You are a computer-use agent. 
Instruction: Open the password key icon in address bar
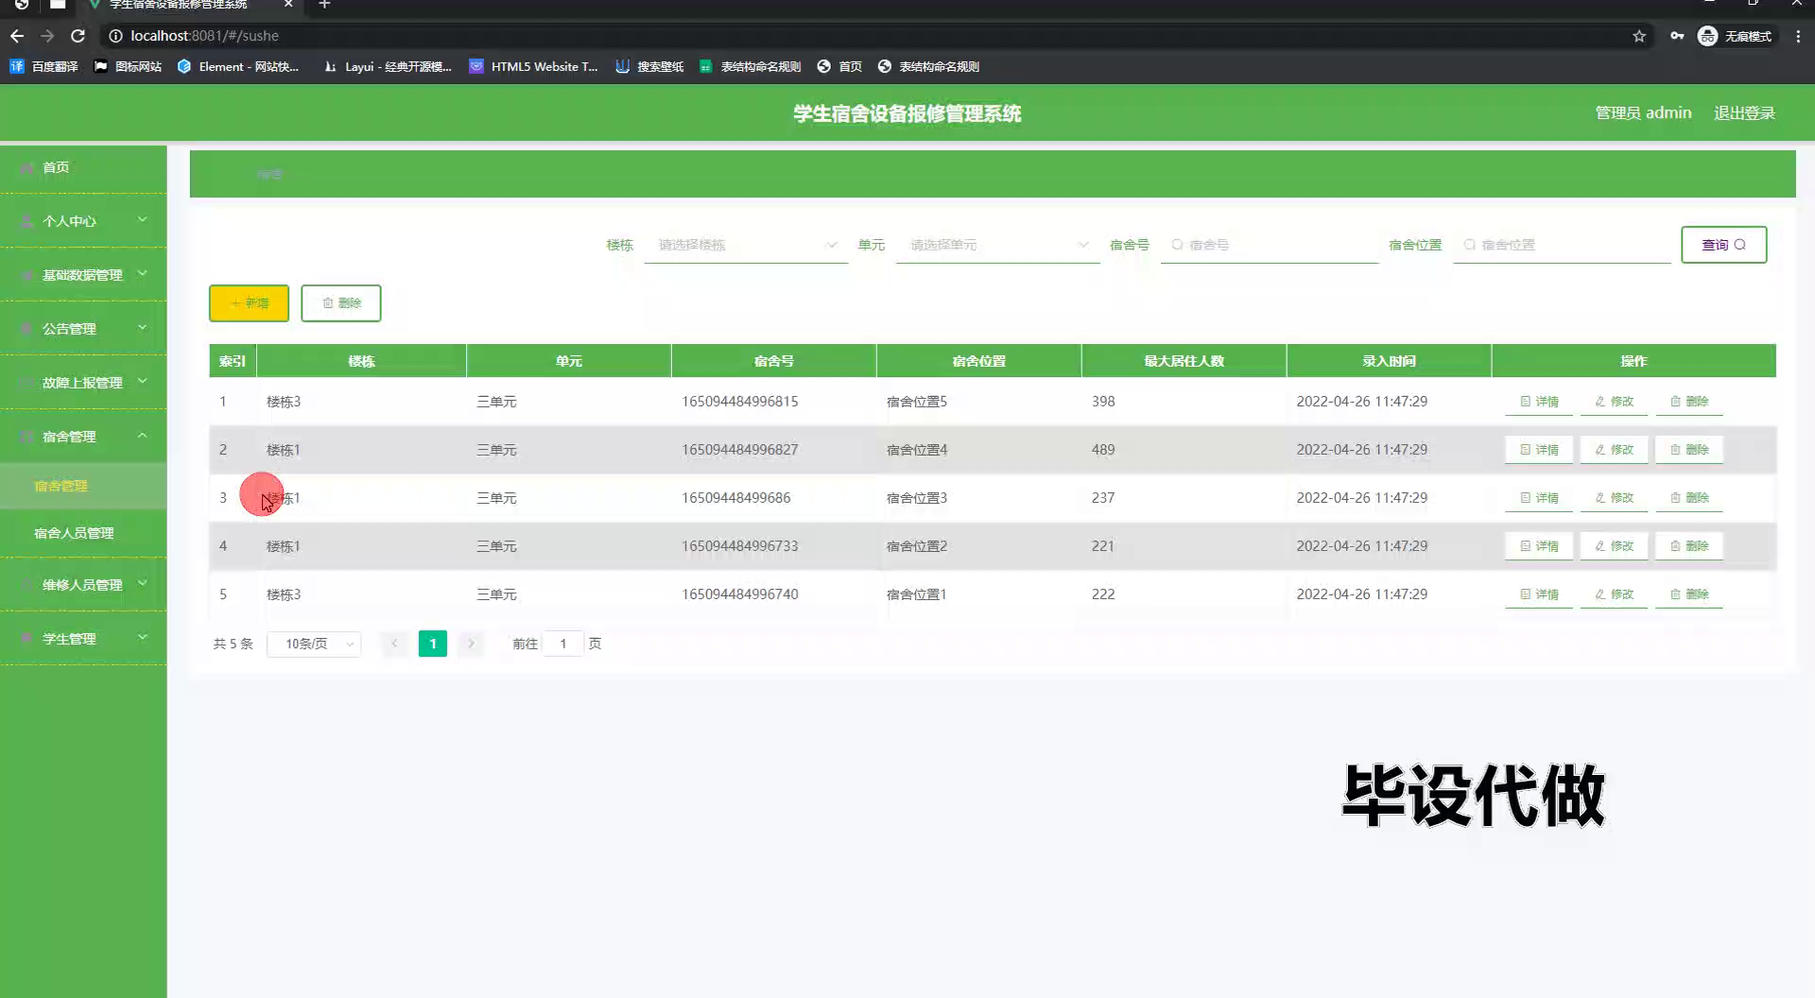[1677, 36]
